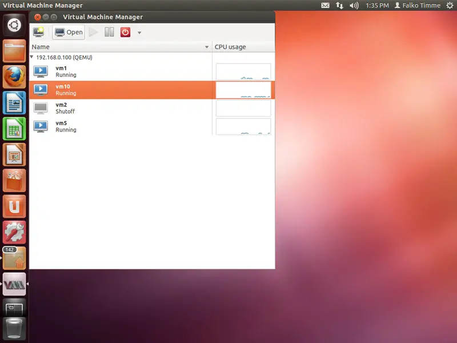Click the 1:35 PM clock
457x343 pixels.
377,5
